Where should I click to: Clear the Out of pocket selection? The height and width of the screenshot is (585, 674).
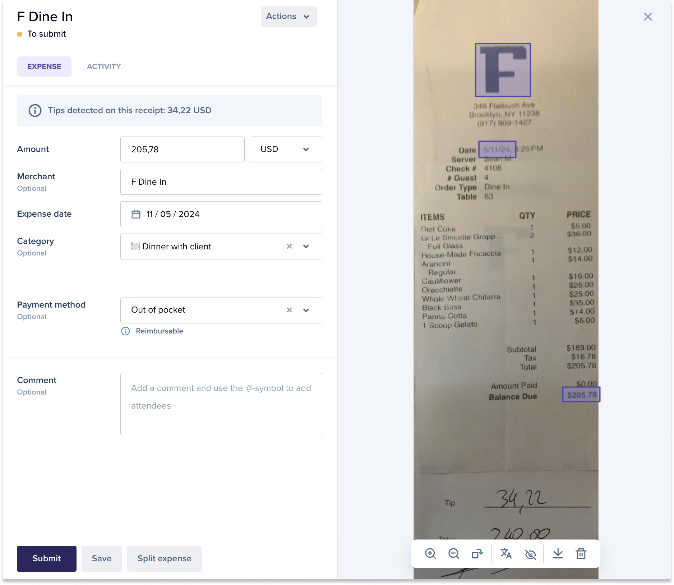coord(289,310)
